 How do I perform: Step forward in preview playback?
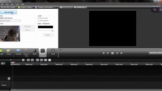(x=117, y=53)
